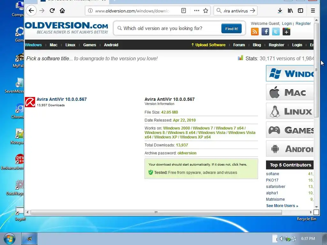Open the RSS feed icon
The height and width of the screenshot is (245, 327).
(x=255, y=32)
